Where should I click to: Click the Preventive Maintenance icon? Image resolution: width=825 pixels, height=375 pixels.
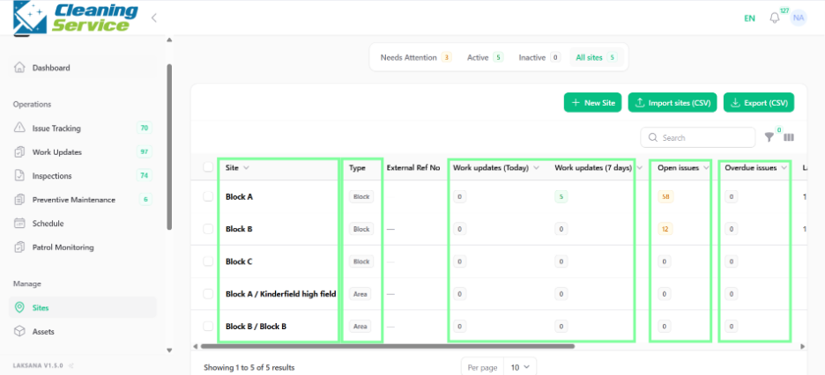(19, 200)
